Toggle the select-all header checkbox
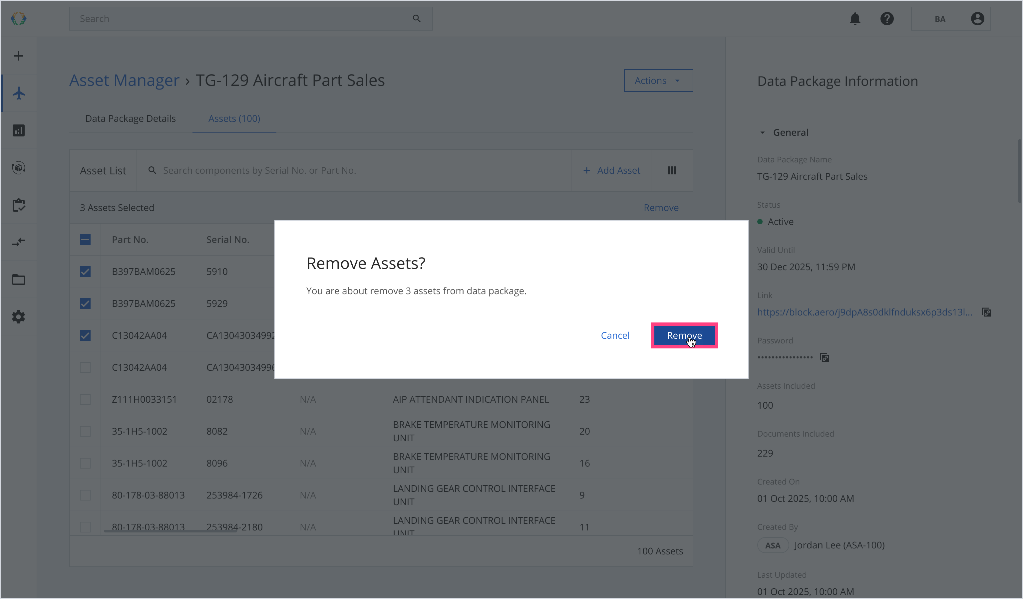The width and height of the screenshot is (1023, 599). 85,240
